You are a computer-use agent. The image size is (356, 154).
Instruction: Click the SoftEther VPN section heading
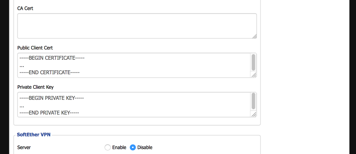point(34,135)
